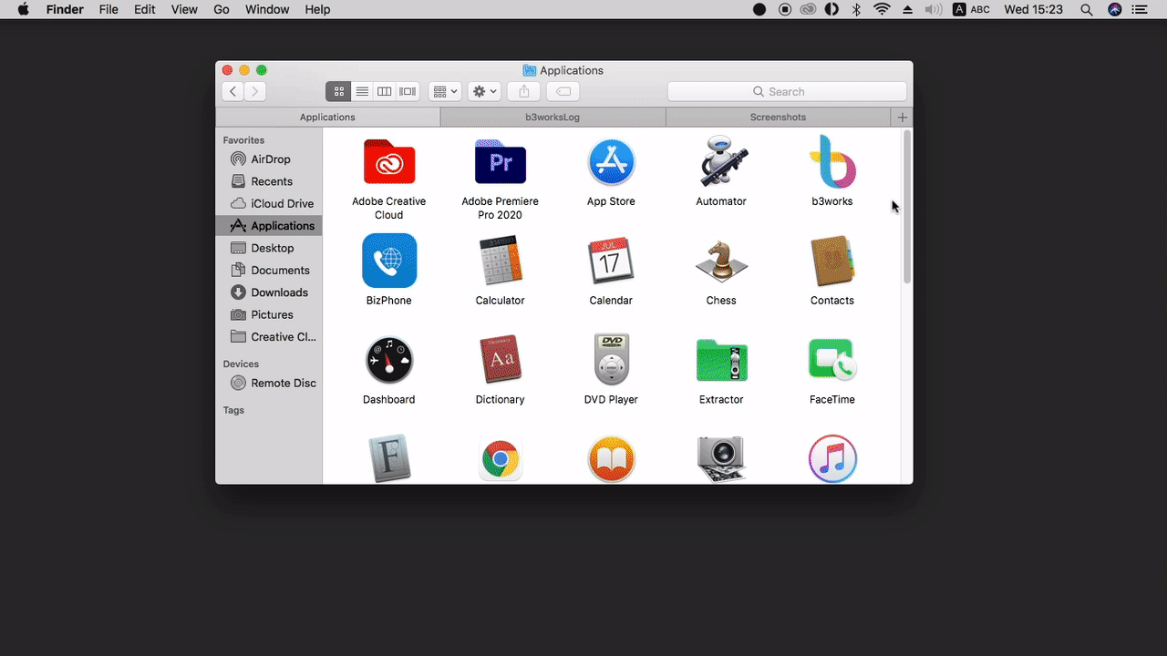
Task: Click the Share toolbar button
Action: [523, 91]
